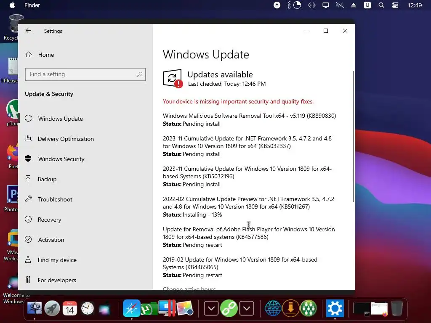Screen dimensions: 431x323
Task: Click the display monitor icon in menu bar
Action: pyautogui.click(x=326, y=5)
